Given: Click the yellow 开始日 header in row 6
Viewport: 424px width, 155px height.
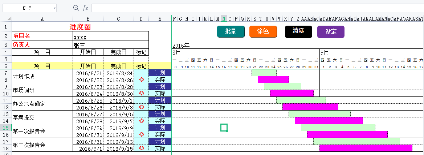Looking at the screenshot, I should pos(88,66).
